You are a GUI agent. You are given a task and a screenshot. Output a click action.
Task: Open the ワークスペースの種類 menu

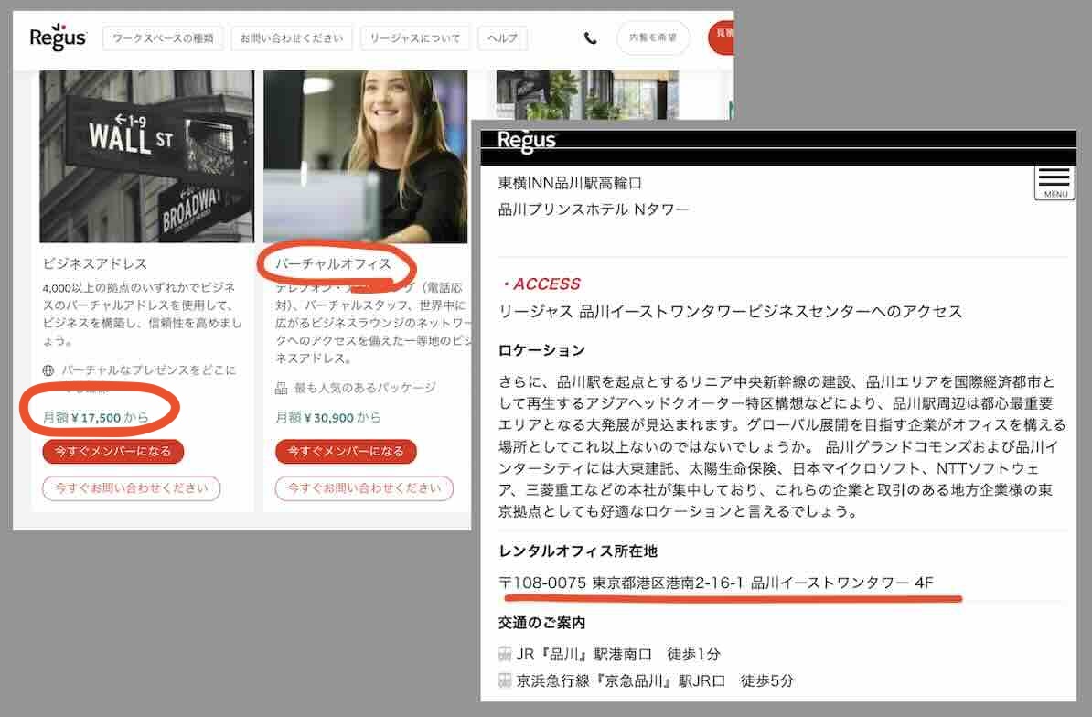click(x=163, y=38)
